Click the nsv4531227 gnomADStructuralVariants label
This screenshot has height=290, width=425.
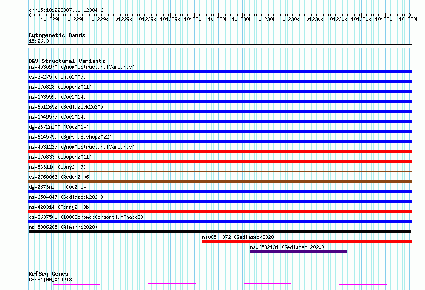82,147
